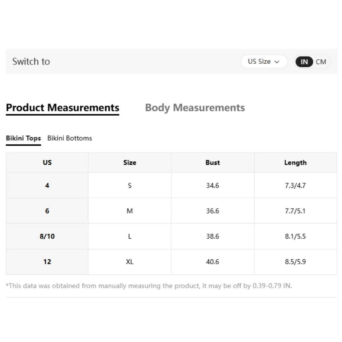
Task: Click the Length column header
Action: pos(295,162)
